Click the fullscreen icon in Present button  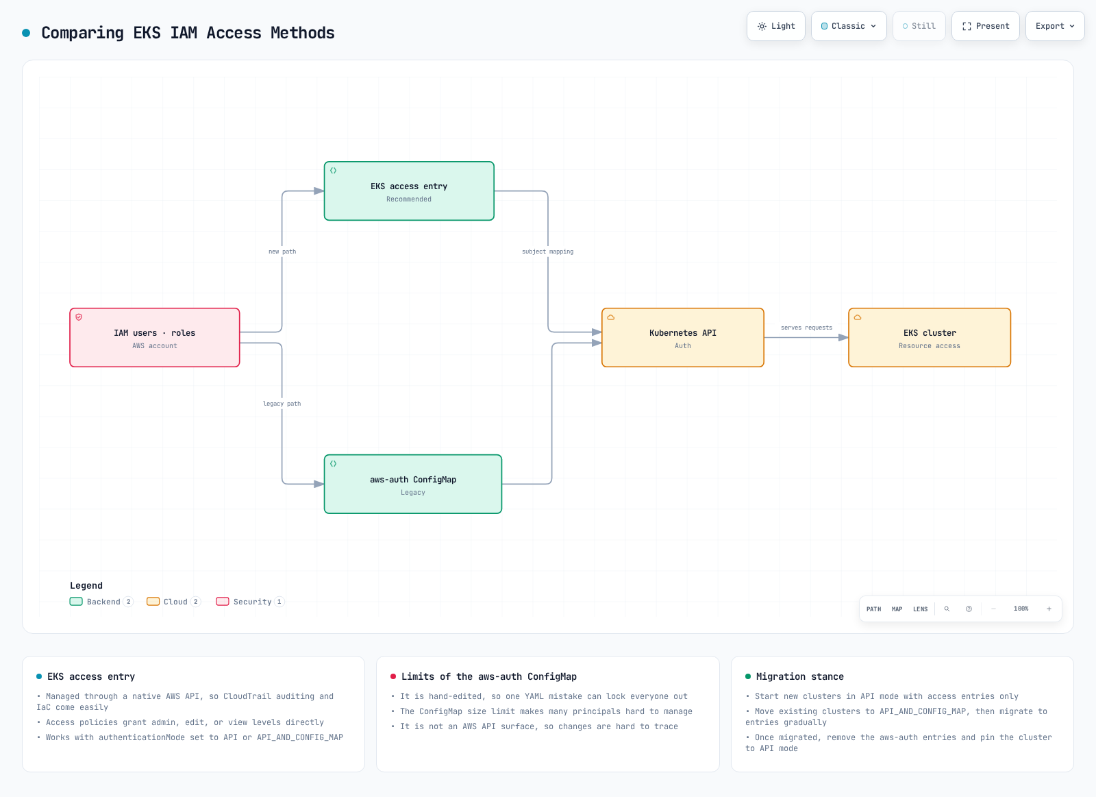(x=967, y=26)
